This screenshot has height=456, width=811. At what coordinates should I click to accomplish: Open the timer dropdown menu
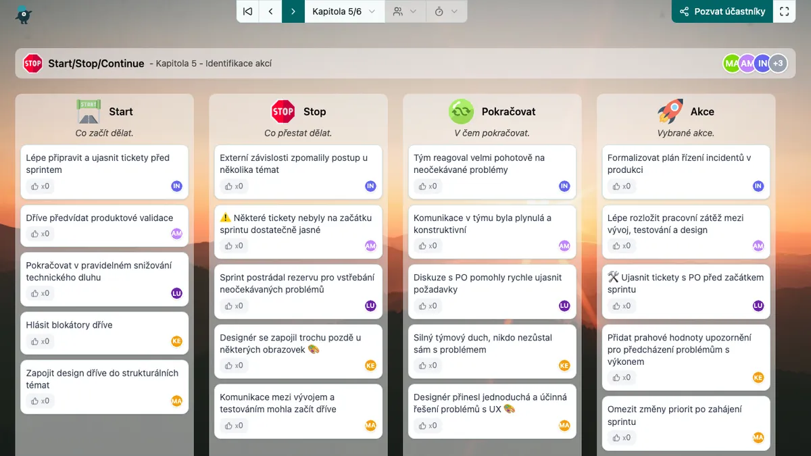click(x=446, y=11)
